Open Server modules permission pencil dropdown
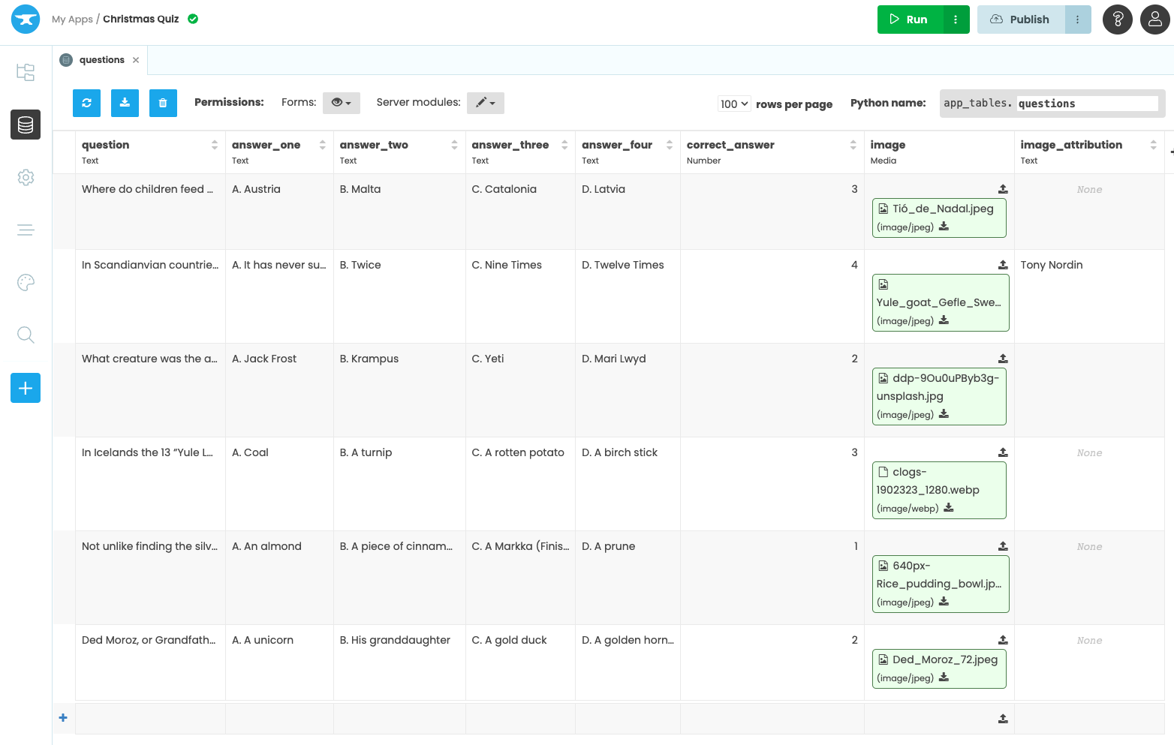The height and width of the screenshot is (745, 1174). 486,103
